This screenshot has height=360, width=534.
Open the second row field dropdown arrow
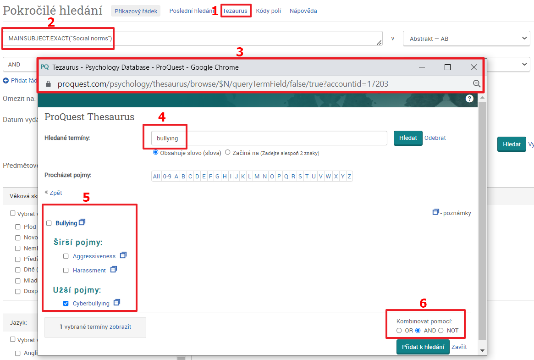tap(524, 64)
